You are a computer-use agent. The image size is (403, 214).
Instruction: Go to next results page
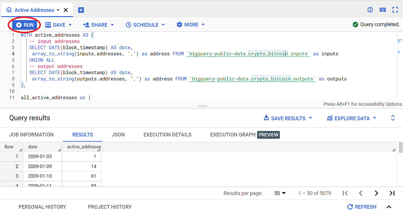(376, 193)
